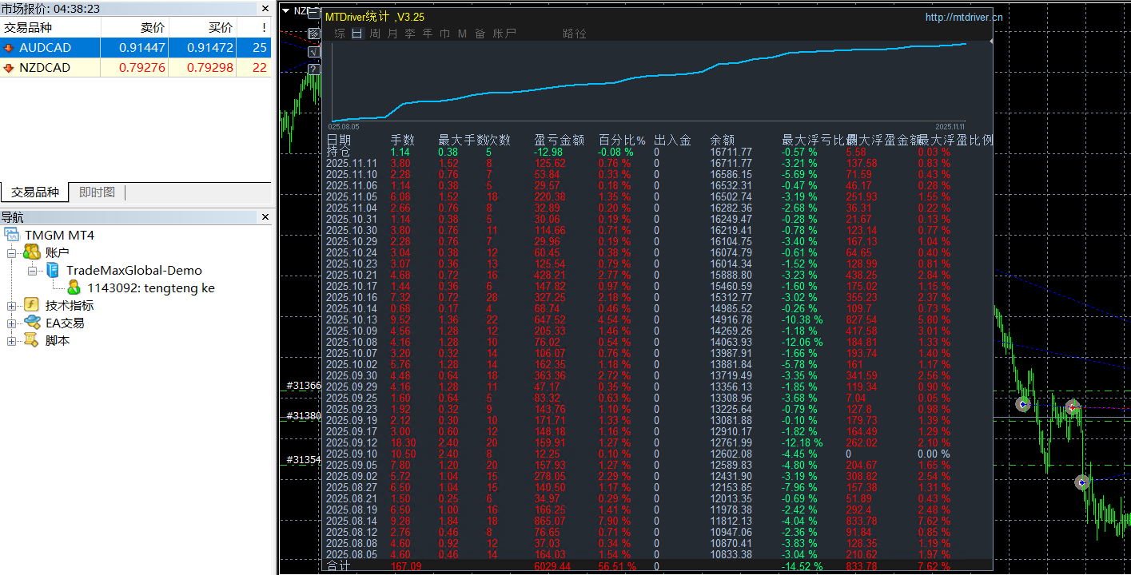Close the 导航 navigator panel
The width and height of the screenshot is (1131, 575).
coord(265,217)
